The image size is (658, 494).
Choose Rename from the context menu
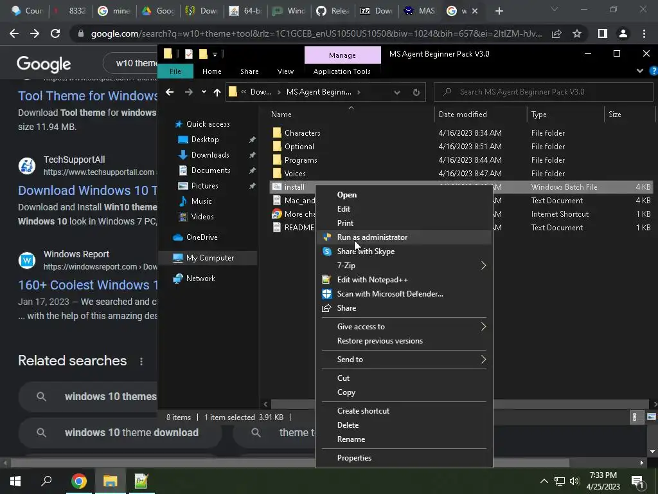click(404, 439)
